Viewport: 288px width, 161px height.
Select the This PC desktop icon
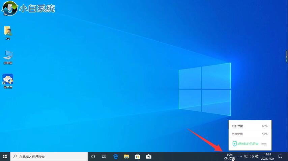point(8,57)
